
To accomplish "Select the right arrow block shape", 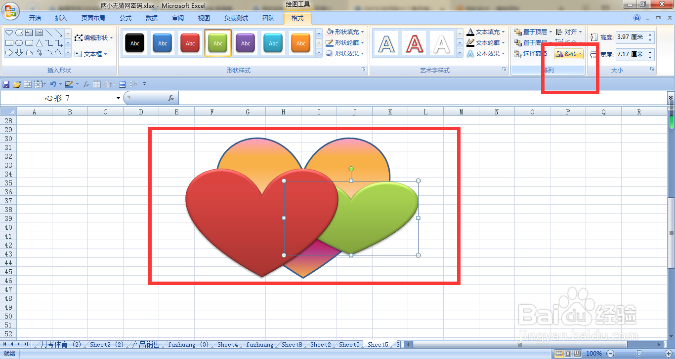I will (9, 53).
